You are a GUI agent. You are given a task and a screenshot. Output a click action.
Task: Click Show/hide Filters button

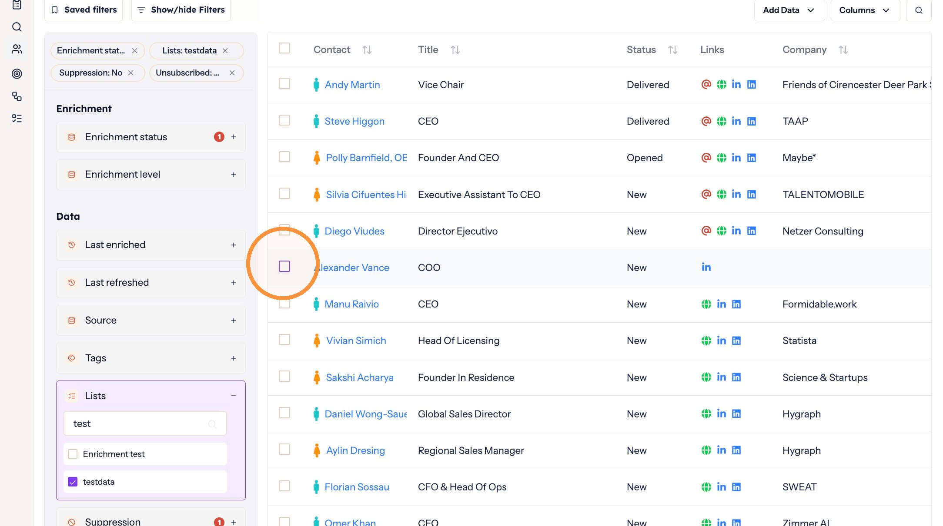point(181,10)
